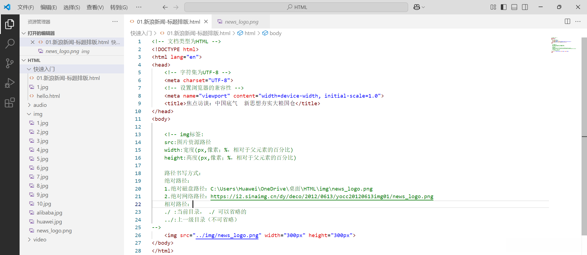Click the meta charset="UTF-8" line

click(x=199, y=80)
